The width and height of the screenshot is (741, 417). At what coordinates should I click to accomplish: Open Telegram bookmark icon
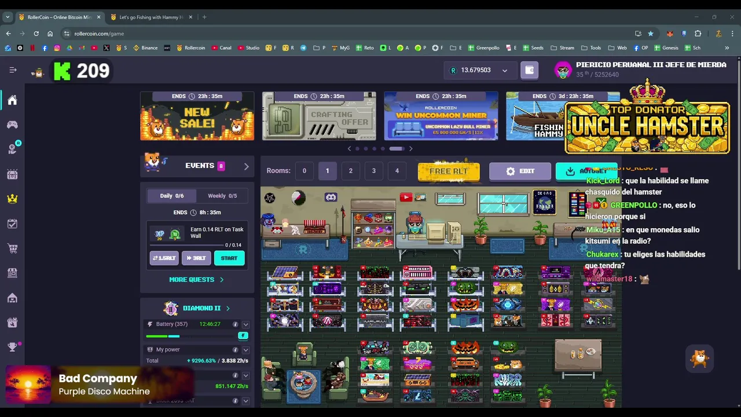pos(303,48)
